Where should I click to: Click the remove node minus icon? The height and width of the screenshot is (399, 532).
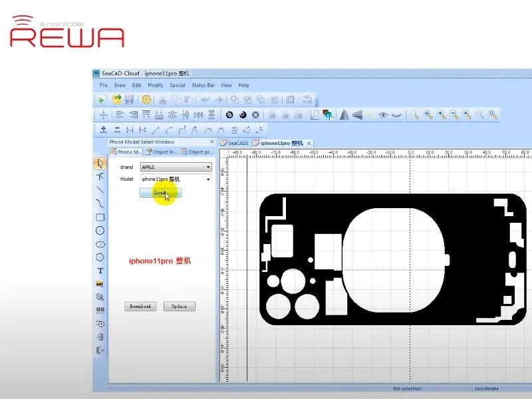pyautogui.click(x=117, y=130)
